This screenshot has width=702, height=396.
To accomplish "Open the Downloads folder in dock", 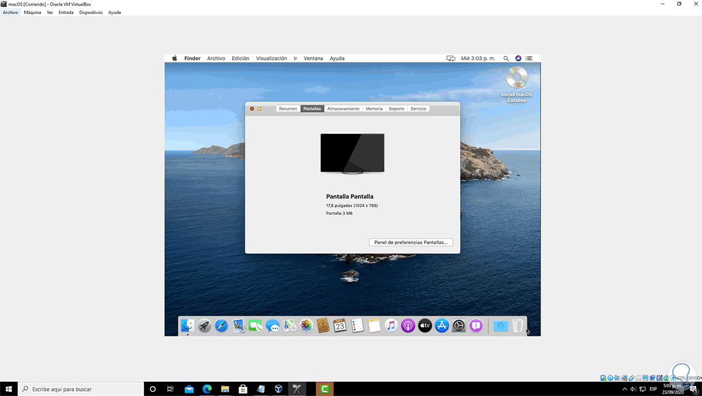I will [x=500, y=326].
